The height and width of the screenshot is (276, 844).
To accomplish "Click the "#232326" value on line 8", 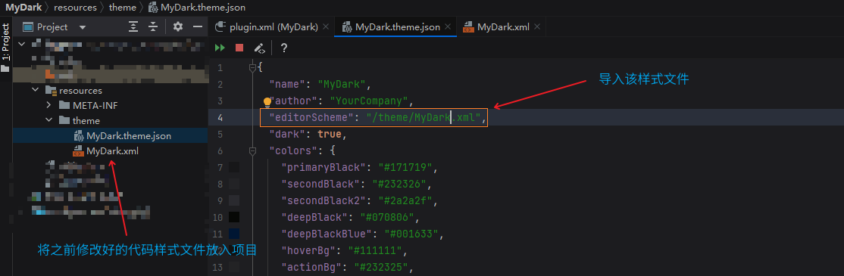I will [x=399, y=185].
